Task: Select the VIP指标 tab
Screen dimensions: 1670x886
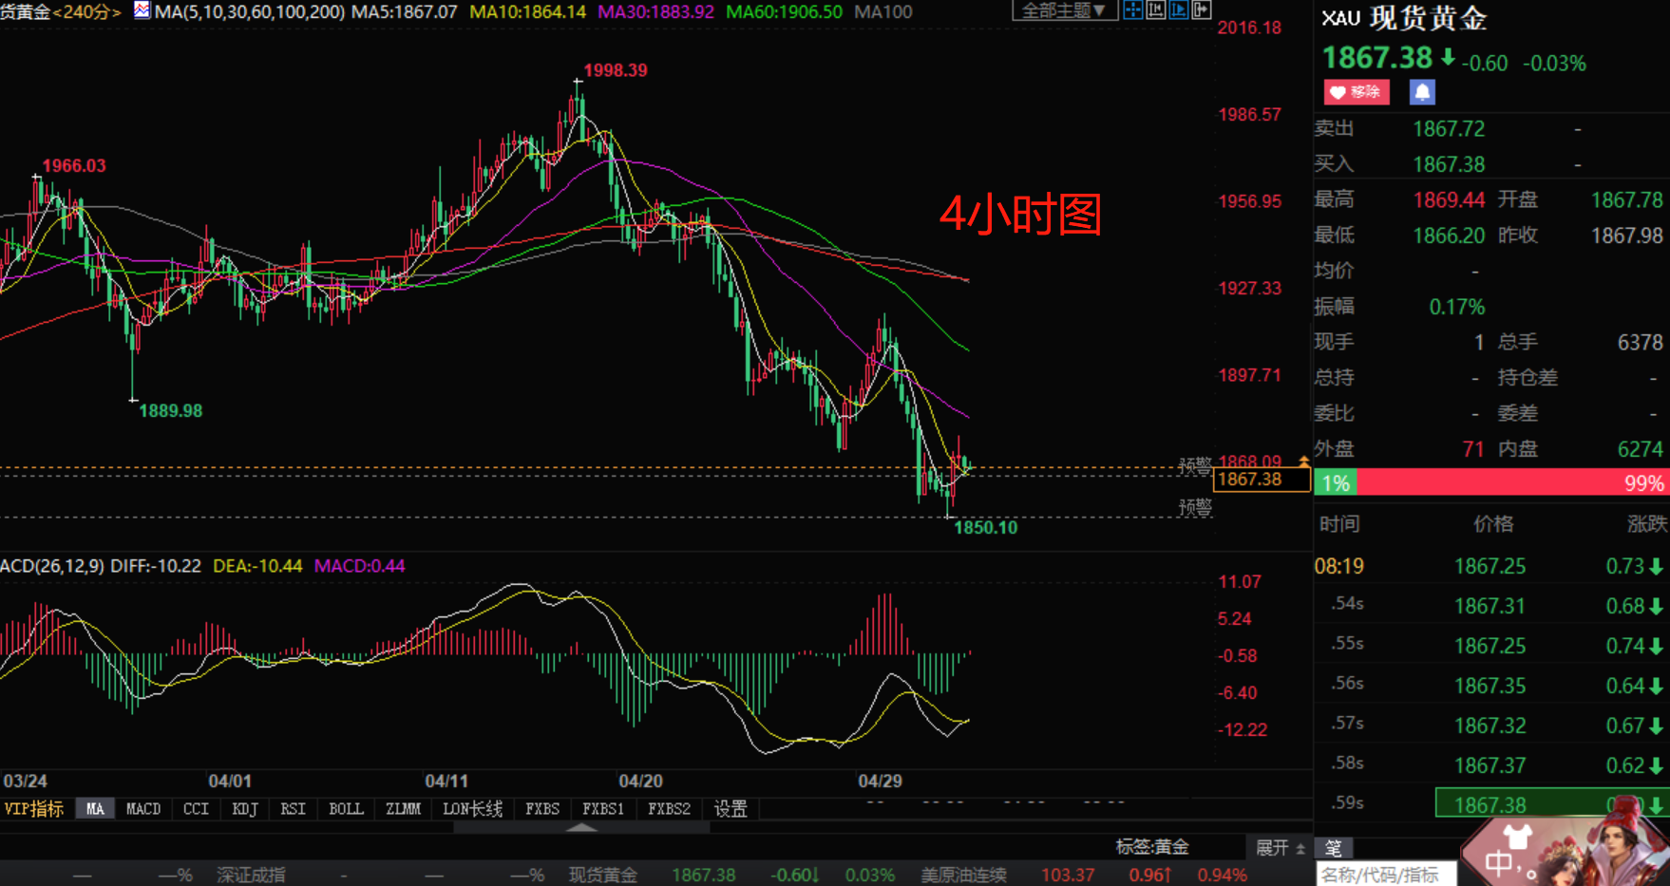Action: tap(34, 809)
